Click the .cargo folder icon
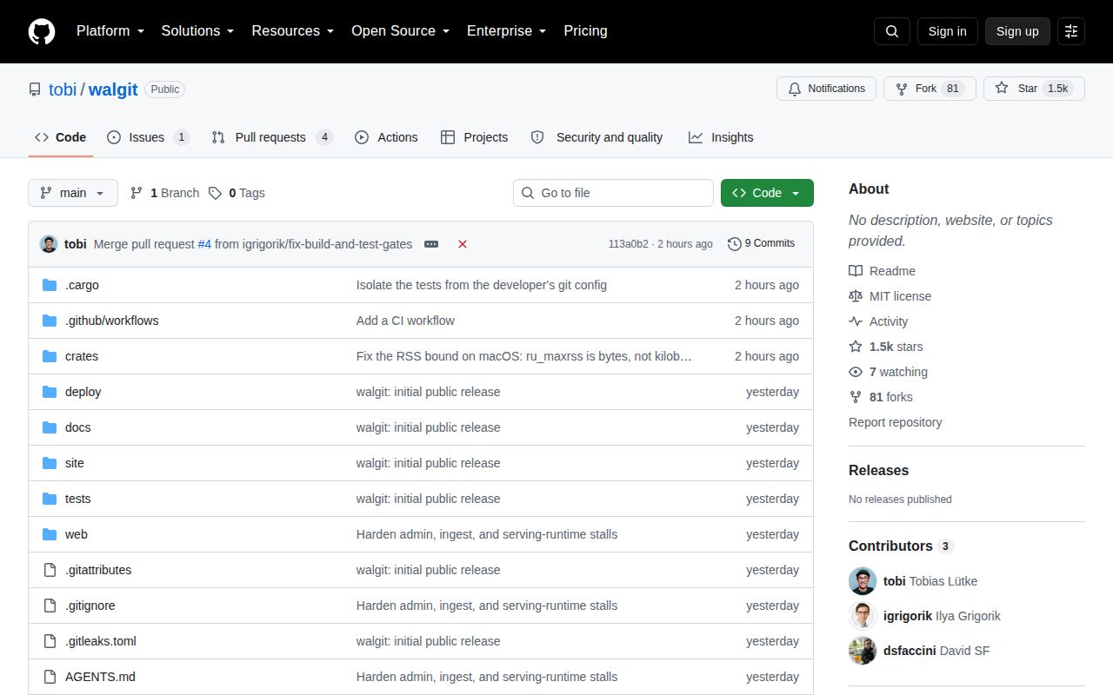The width and height of the screenshot is (1113, 695). (50, 285)
